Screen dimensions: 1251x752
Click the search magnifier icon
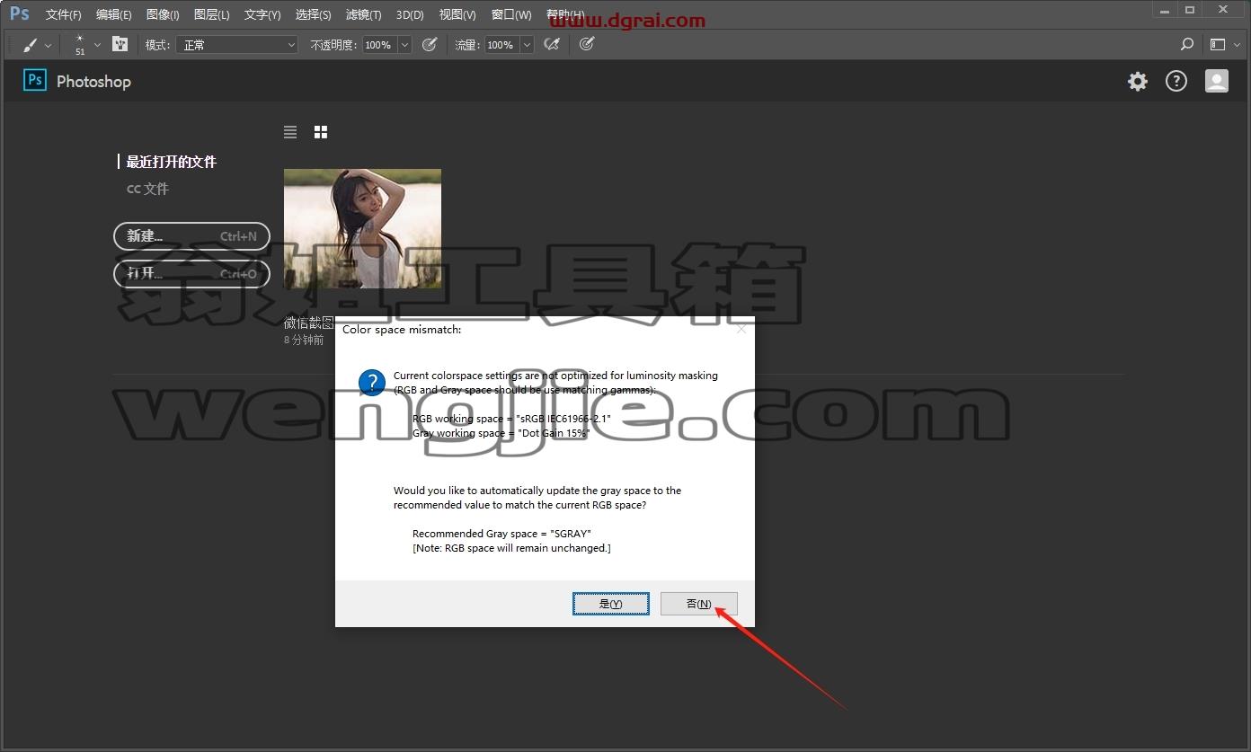[x=1187, y=44]
